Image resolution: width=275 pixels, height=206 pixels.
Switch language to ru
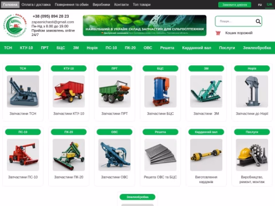260,5
